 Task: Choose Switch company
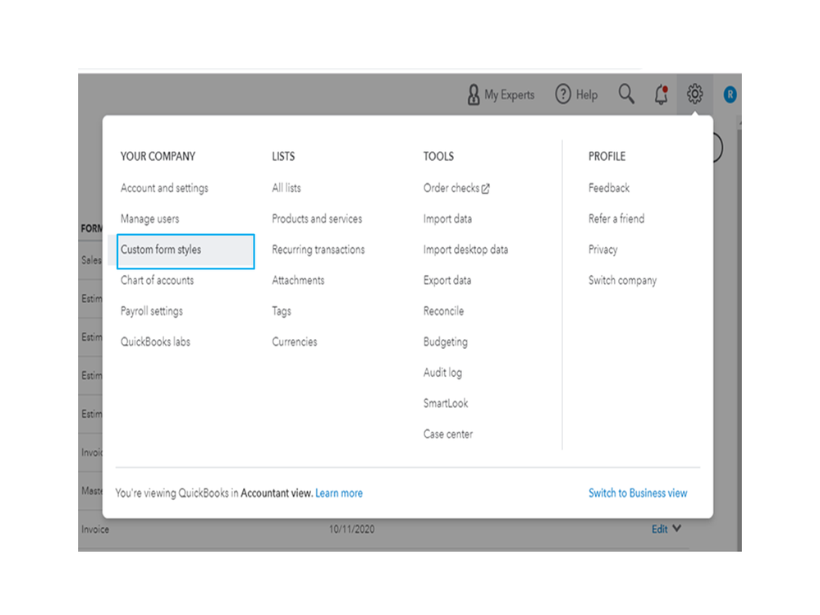[x=622, y=280]
